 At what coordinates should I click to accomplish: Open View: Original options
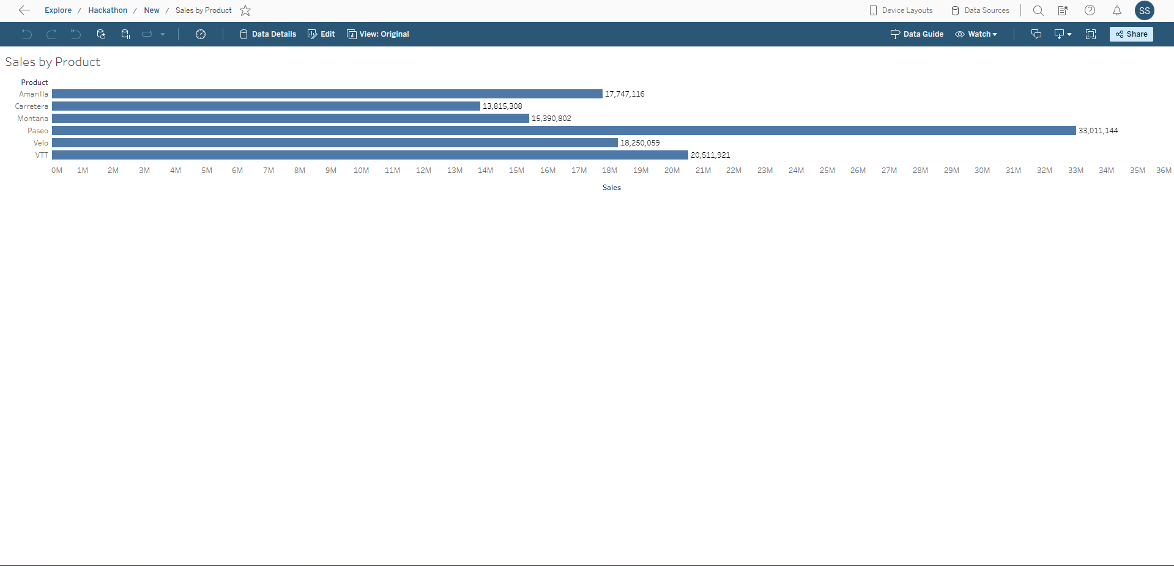(378, 34)
